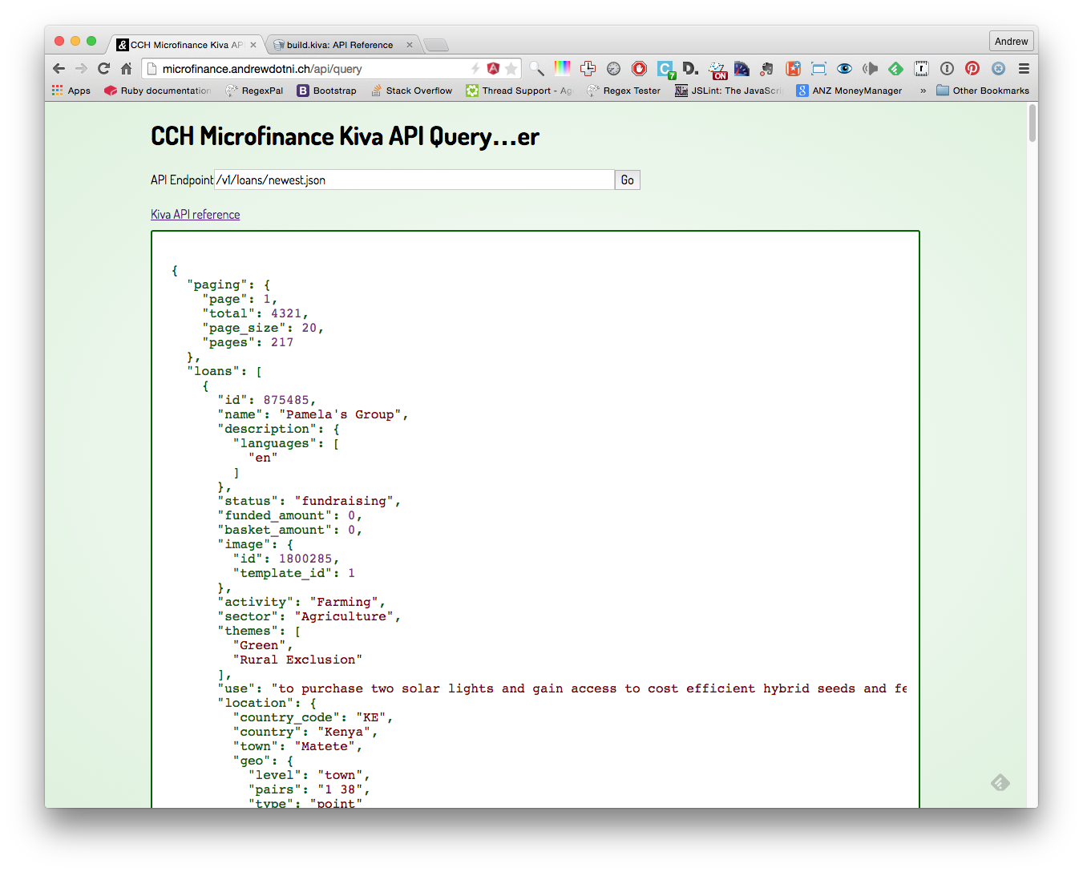Click the ruler measurement extension icon
Screen dimensions: 1083x872
point(921,69)
